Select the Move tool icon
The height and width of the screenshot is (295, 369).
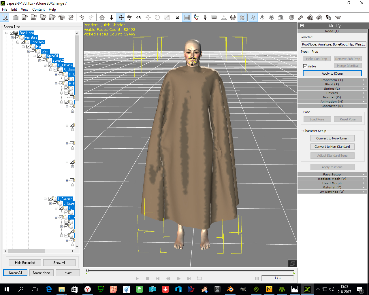(121, 18)
